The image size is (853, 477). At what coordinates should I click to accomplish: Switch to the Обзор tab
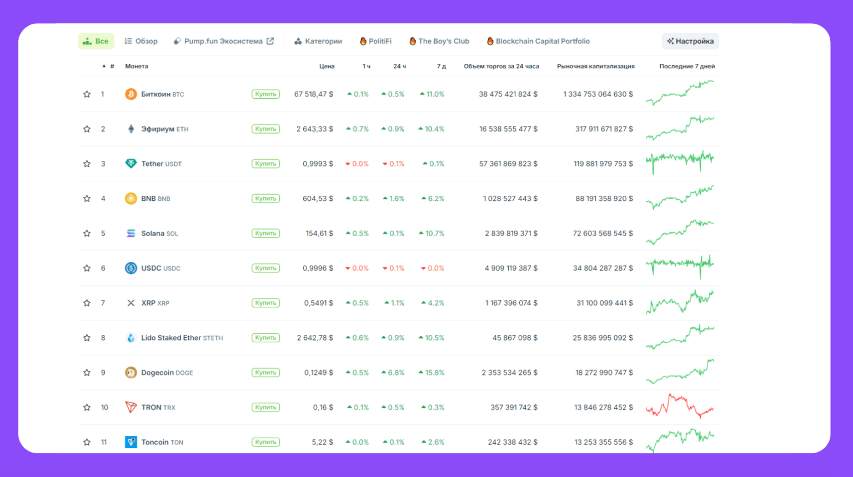(x=141, y=40)
